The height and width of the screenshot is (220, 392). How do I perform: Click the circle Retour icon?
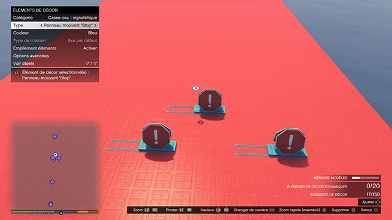pos(376,210)
